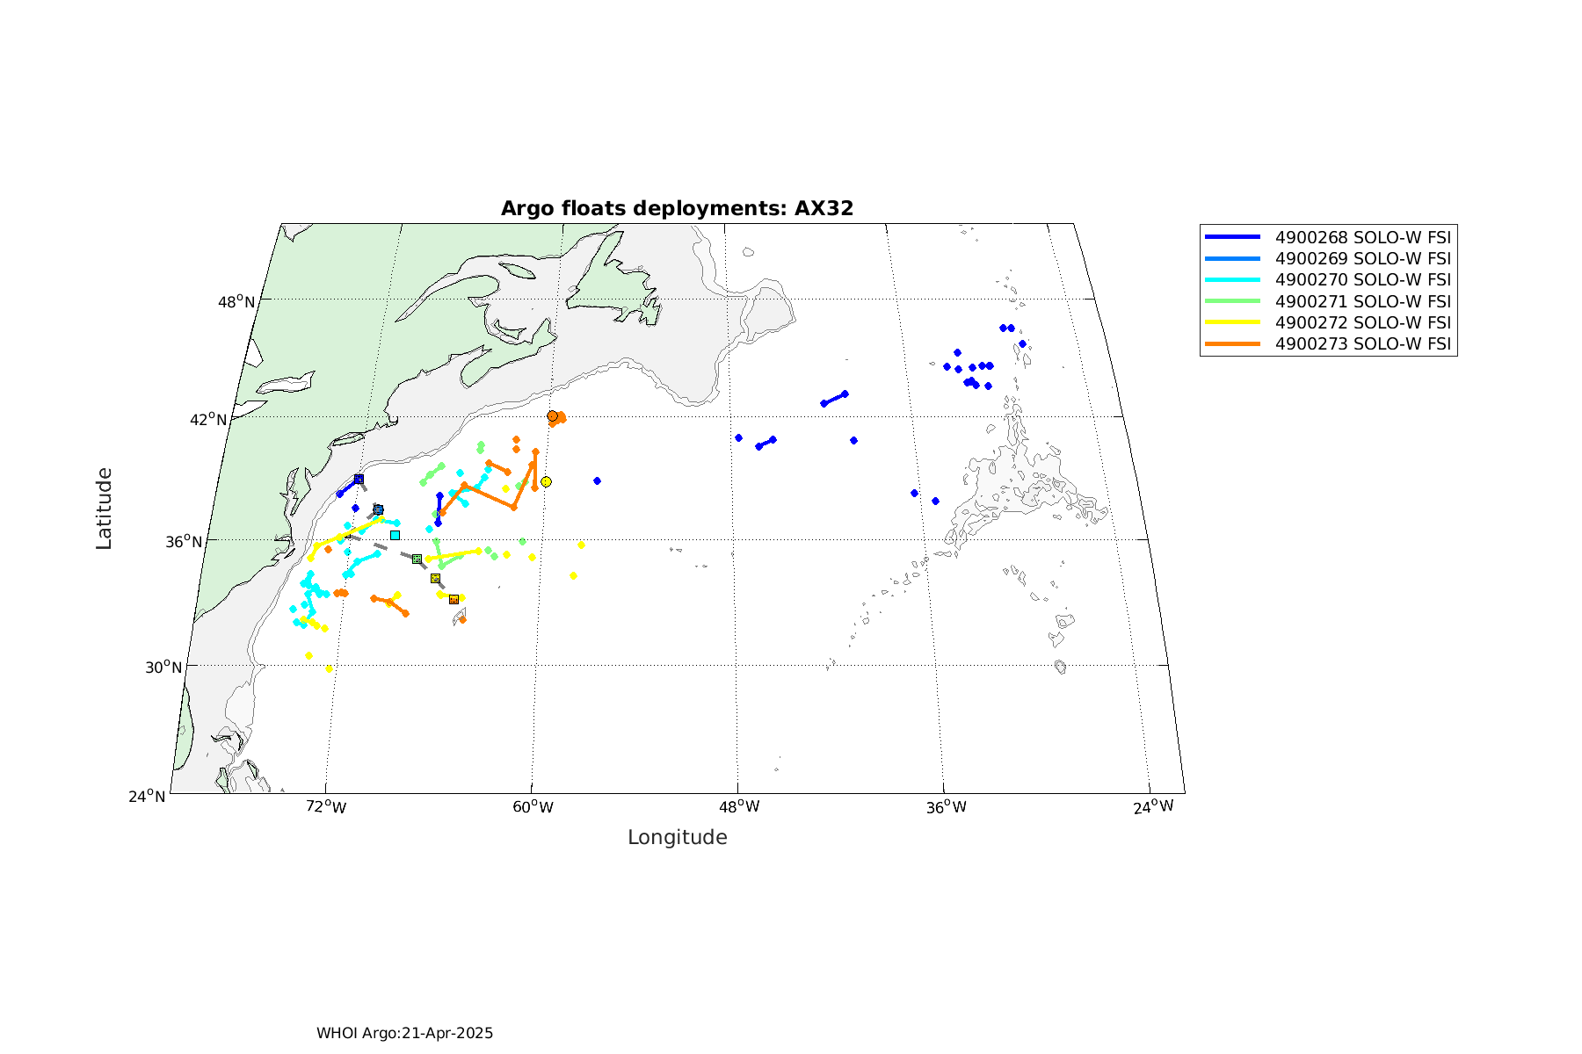This screenshot has width=1582, height=1054.
Task: Click the 'WHOI Argo:21-Apr-2025' footer text
Action: tap(405, 1033)
